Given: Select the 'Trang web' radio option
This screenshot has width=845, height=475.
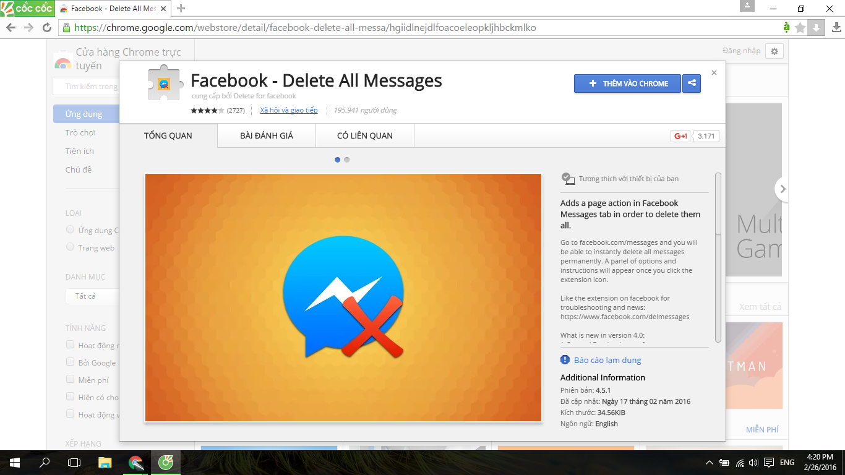Looking at the screenshot, I should 71,247.
